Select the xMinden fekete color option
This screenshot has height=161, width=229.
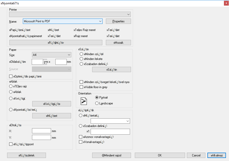click(x=81, y=59)
